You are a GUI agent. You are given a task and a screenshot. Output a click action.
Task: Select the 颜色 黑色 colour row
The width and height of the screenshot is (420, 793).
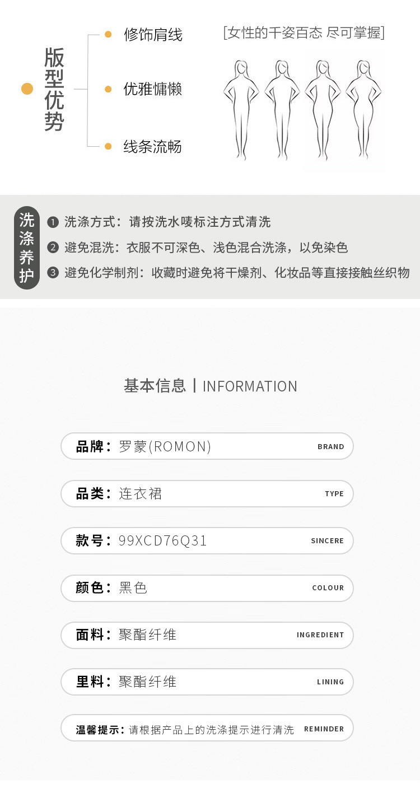pyautogui.click(x=207, y=587)
